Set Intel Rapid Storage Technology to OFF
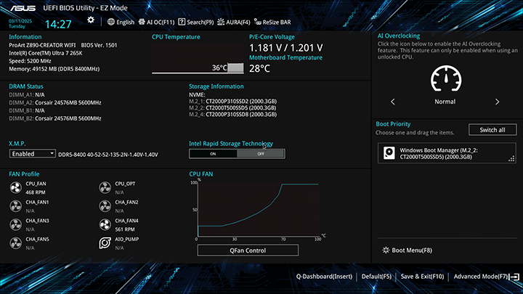Viewport: 523px width, 294px height. [261, 154]
